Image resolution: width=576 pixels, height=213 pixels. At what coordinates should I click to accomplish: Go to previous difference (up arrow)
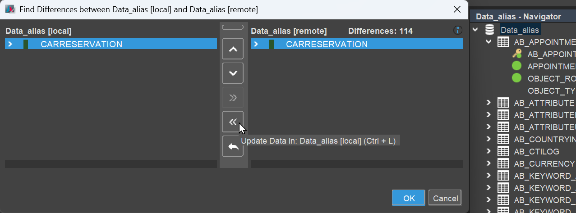coord(233,49)
